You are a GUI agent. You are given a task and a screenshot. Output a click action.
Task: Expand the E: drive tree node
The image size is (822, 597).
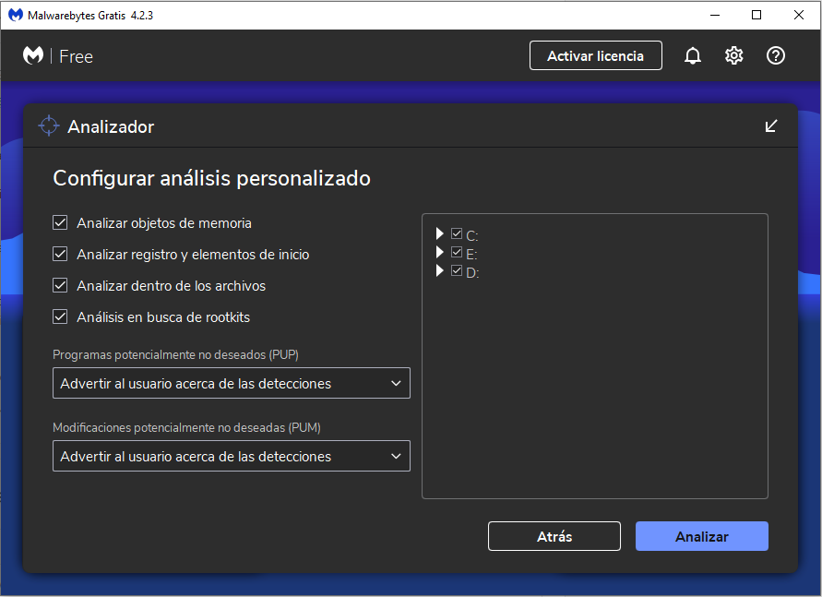coord(440,253)
